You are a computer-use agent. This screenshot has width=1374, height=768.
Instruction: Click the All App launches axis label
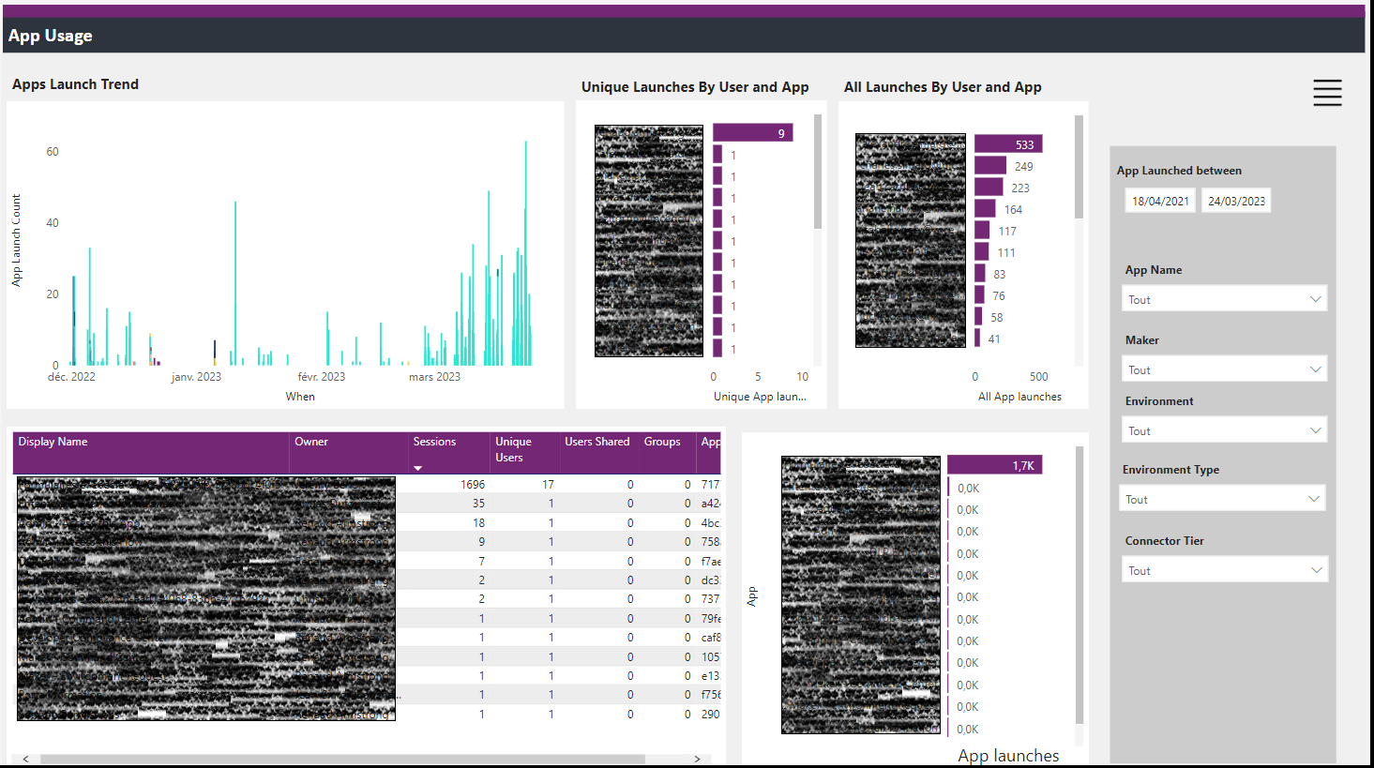click(x=1019, y=397)
